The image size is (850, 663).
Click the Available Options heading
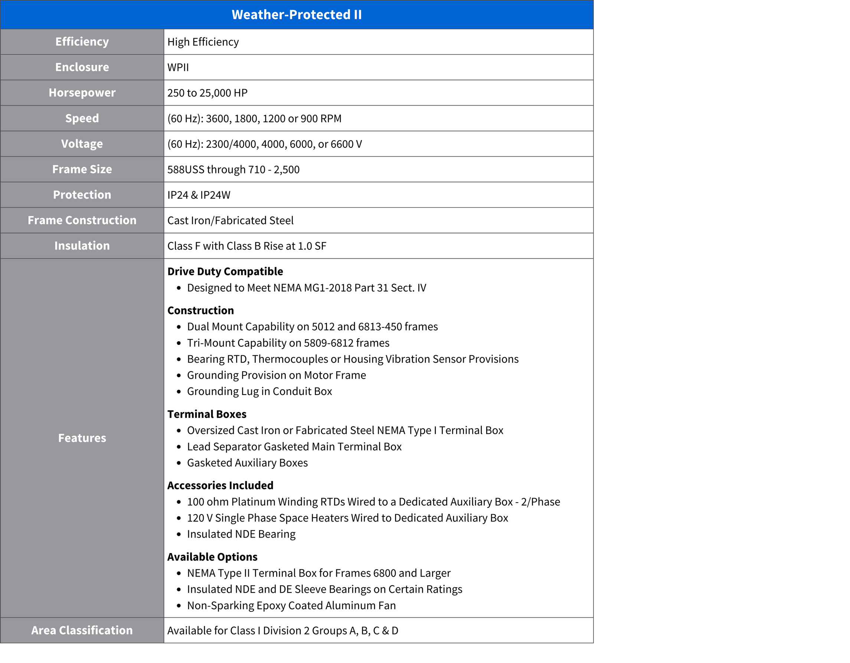coord(212,557)
